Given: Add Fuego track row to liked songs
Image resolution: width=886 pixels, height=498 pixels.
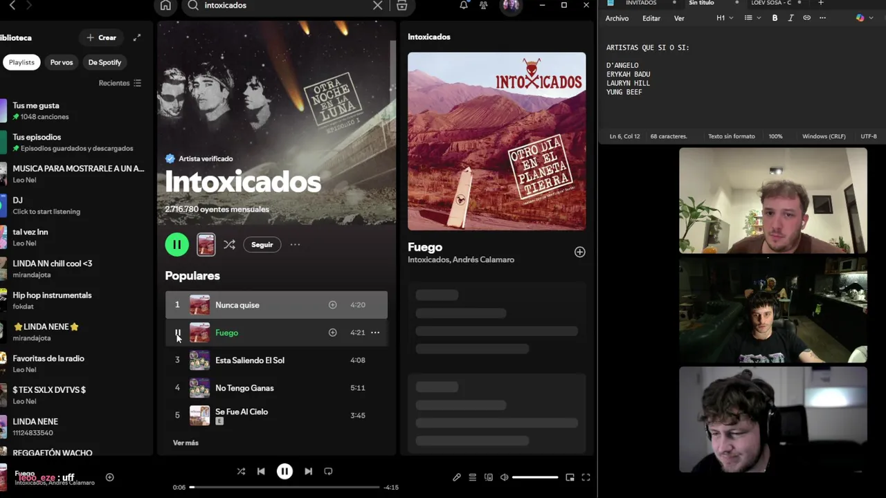Looking at the screenshot, I should click(332, 333).
